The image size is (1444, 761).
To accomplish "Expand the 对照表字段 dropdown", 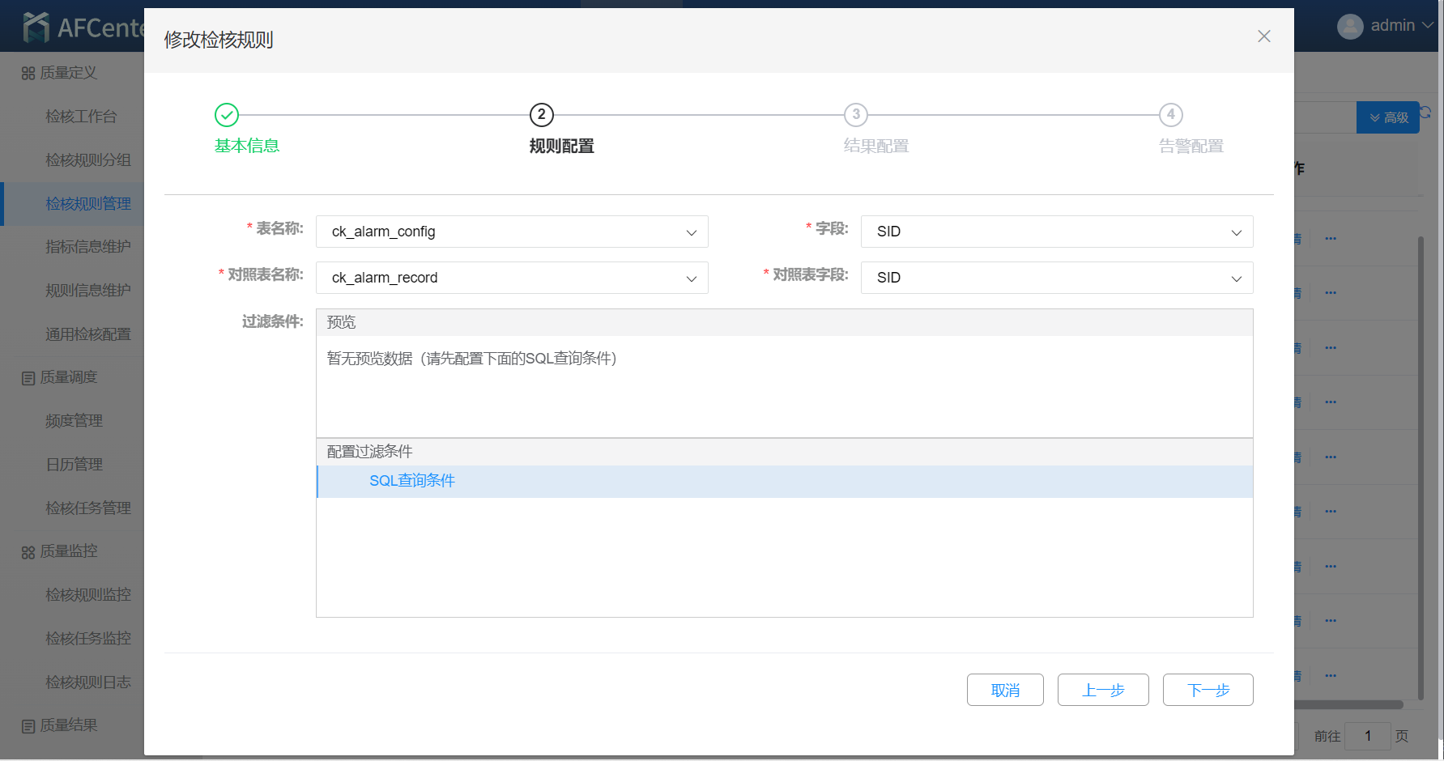I will pos(1056,278).
